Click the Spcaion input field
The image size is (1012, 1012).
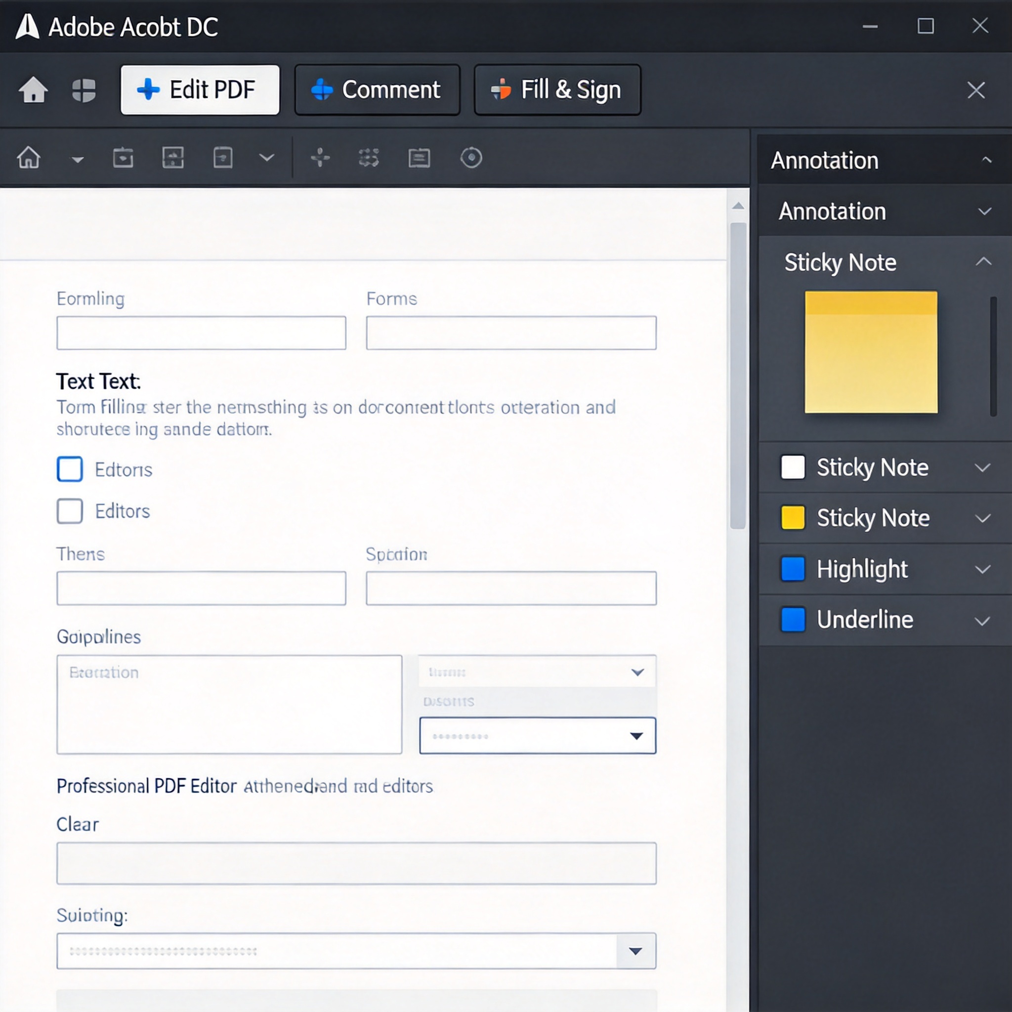tap(511, 588)
